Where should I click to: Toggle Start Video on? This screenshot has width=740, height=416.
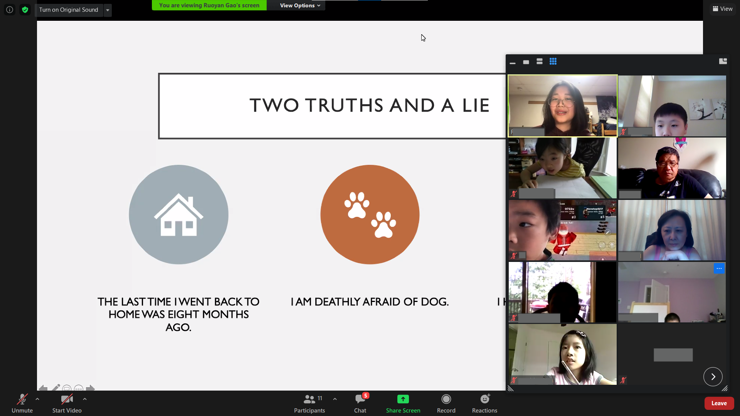[x=67, y=403]
